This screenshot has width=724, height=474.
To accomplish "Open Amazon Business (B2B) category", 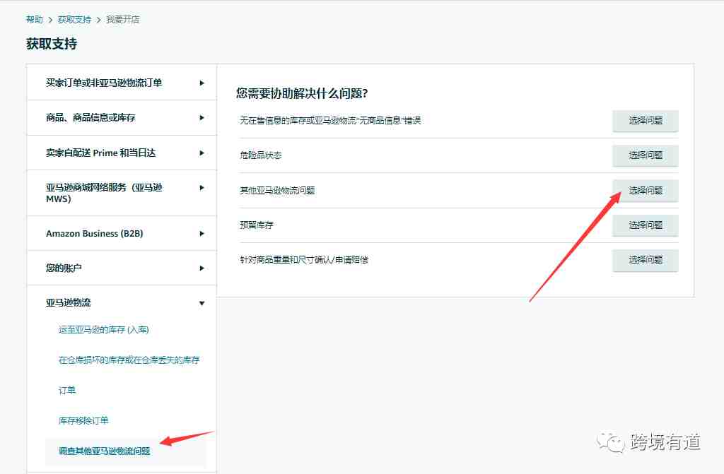I will pyautogui.click(x=94, y=234).
